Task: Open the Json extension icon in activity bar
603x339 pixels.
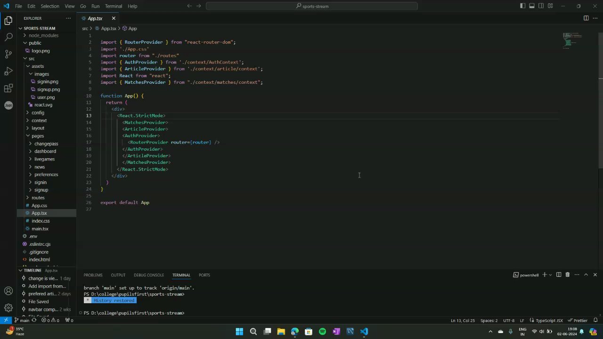Action: point(8,105)
